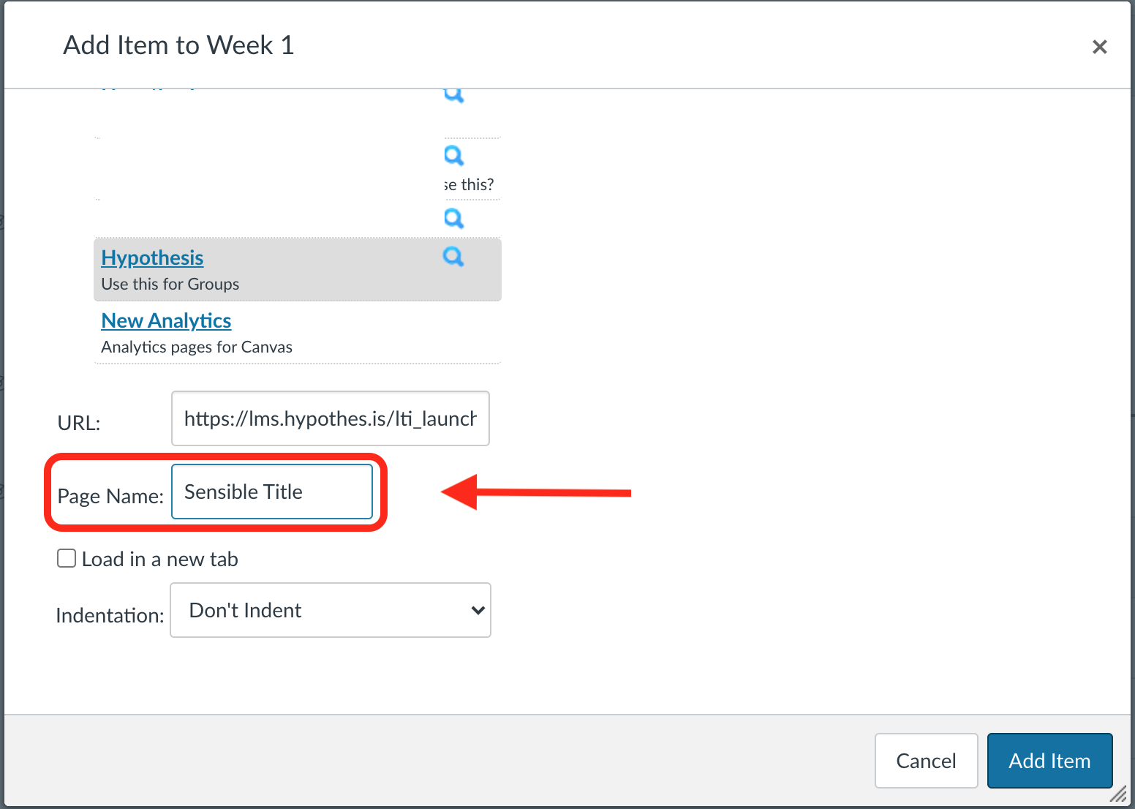Enable the Load in a new tab checkbox

pyautogui.click(x=66, y=558)
